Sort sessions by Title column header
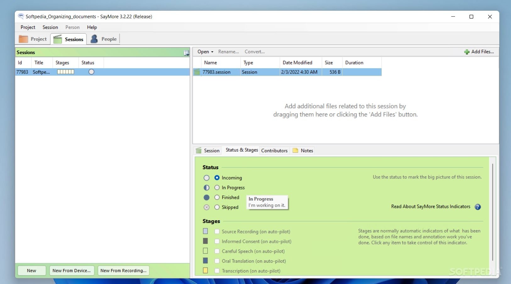 (x=42, y=63)
